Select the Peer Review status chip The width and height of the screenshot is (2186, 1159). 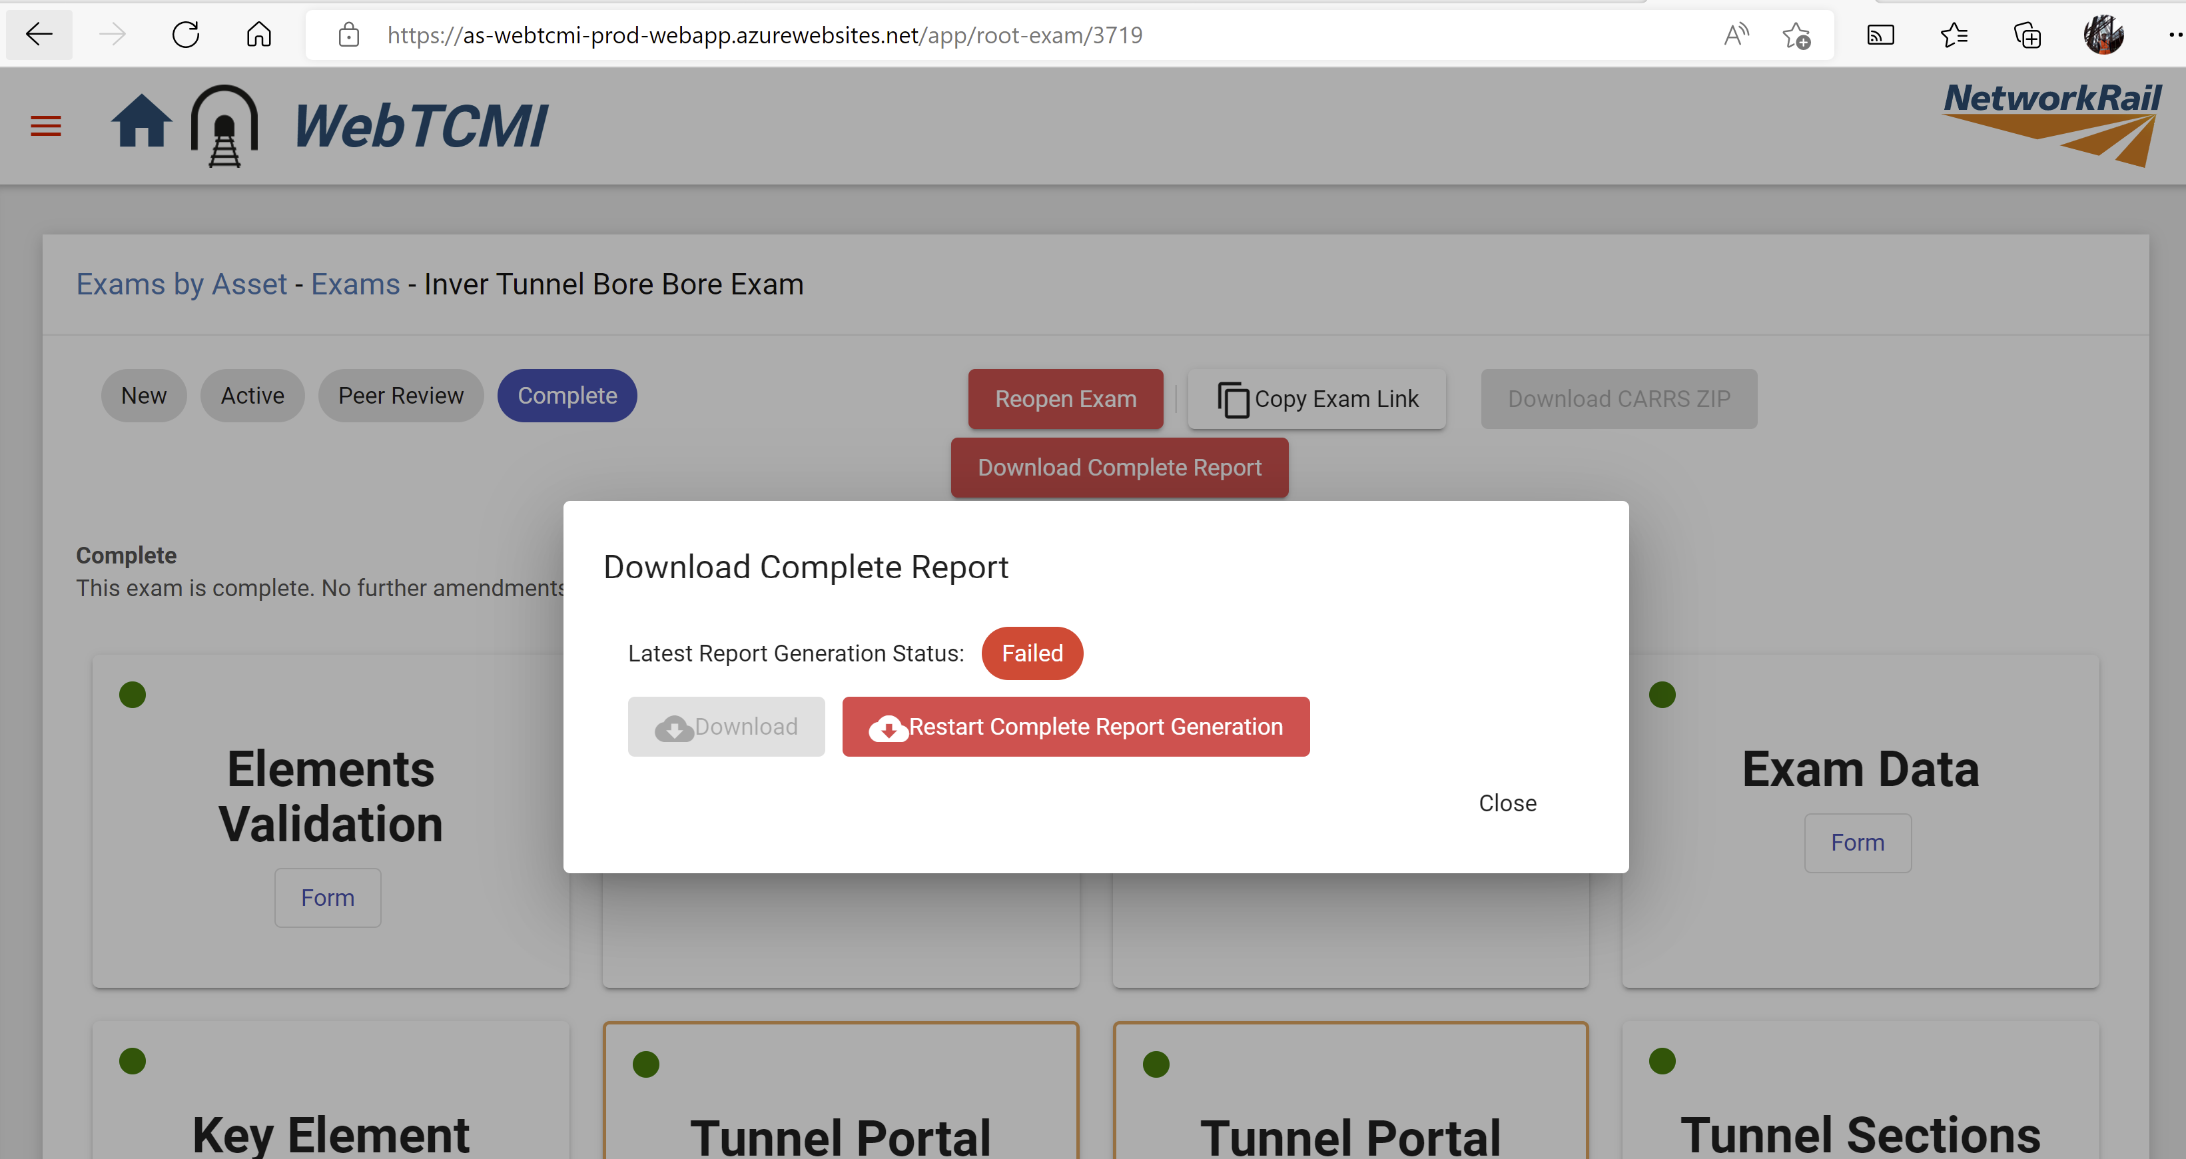pyautogui.click(x=400, y=396)
